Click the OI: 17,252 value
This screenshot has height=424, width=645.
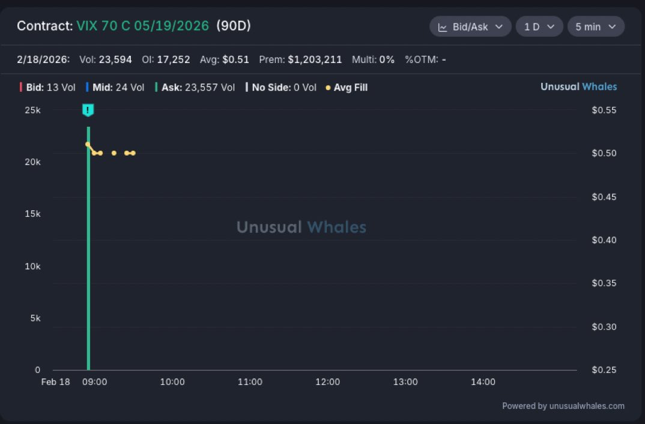166,59
